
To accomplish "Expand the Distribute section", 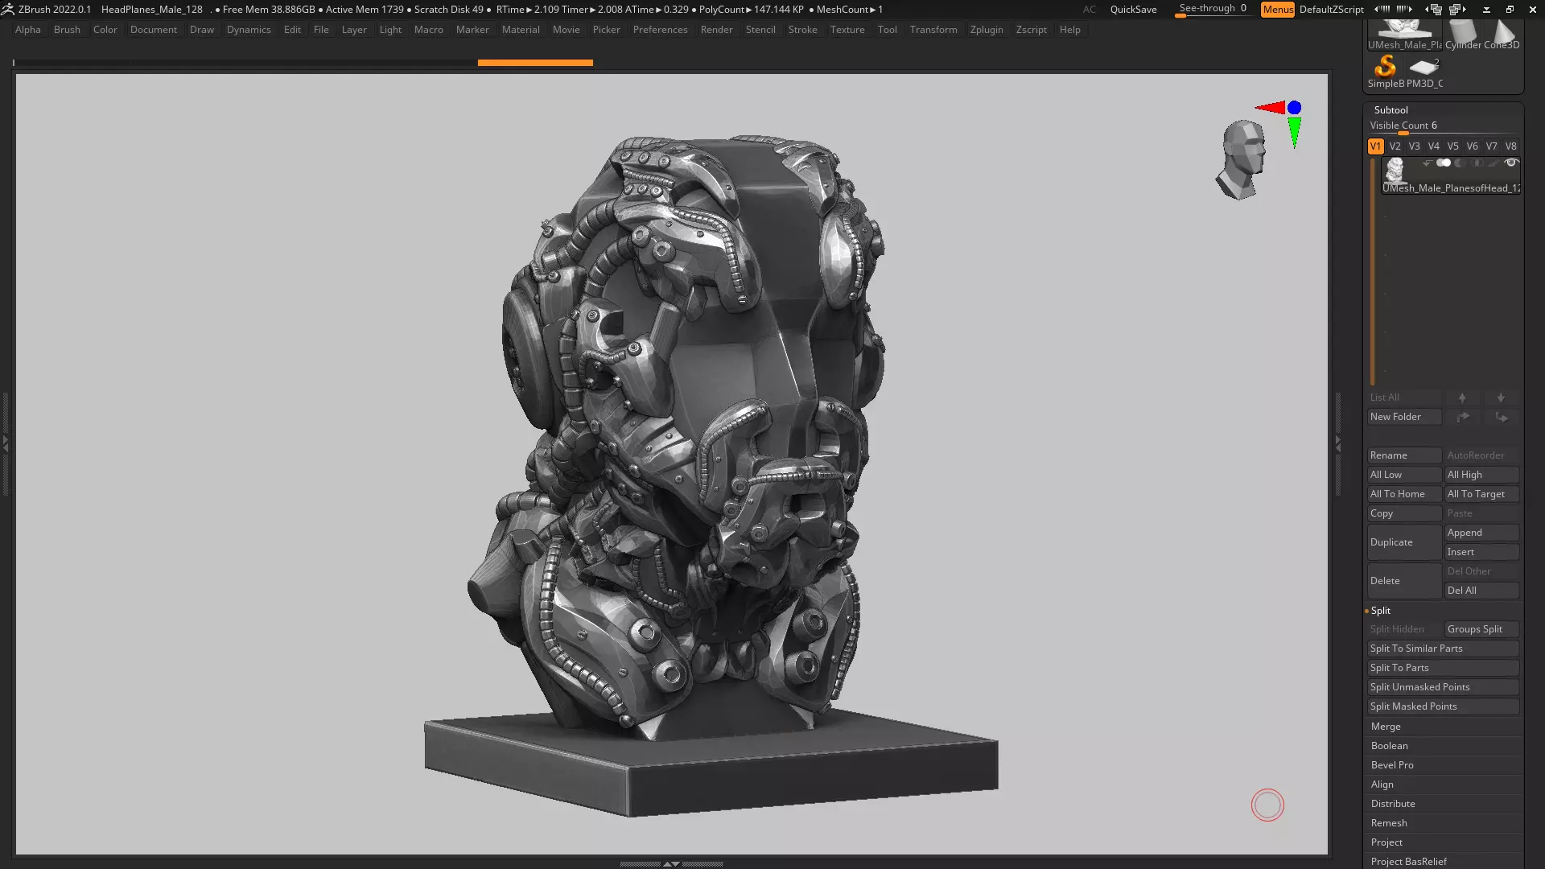I will tap(1393, 804).
